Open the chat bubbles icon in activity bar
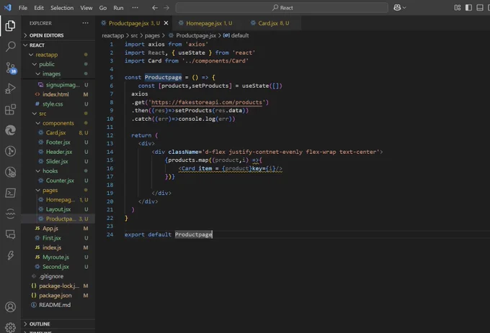Viewport: 490px width, 333px height. [10, 234]
